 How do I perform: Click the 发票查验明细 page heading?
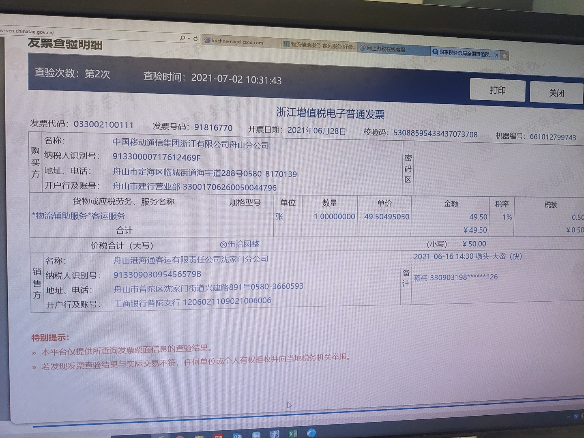point(65,44)
